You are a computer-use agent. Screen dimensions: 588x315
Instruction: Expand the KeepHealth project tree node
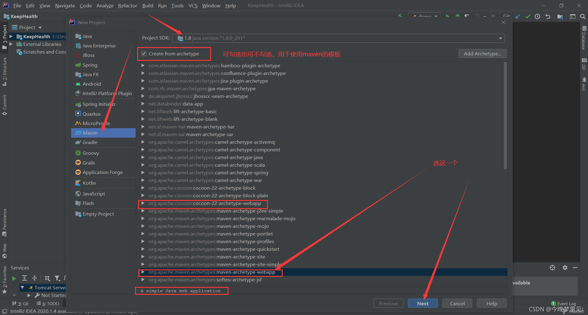11,36
